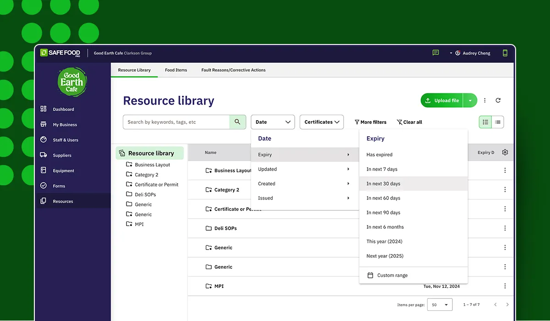This screenshot has width=550, height=321.
Task: Open row options for Category 2
Action: (505, 189)
